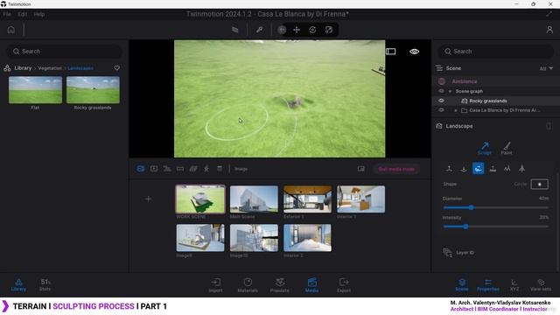Open the Media tab
This screenshot has width=560, height=315.
311,285
